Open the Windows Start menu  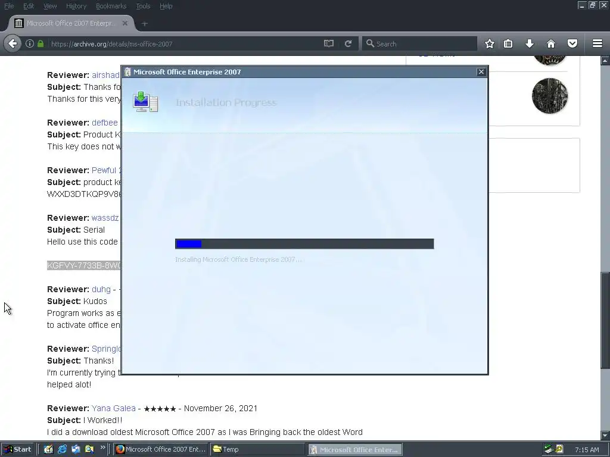tap(18, 450)
